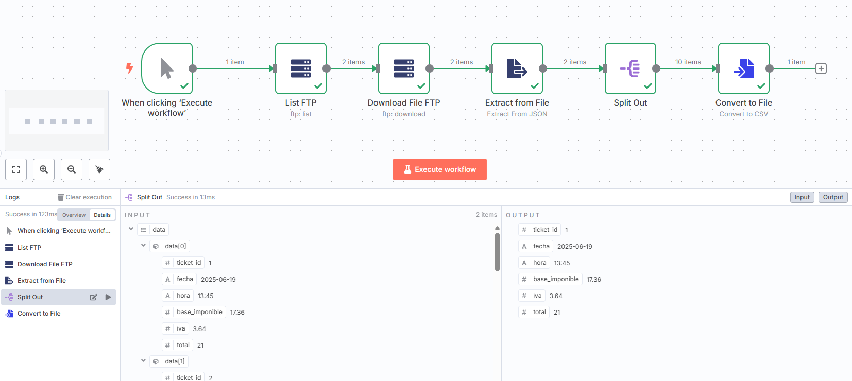Open the Convert to File node

point(744,68)
